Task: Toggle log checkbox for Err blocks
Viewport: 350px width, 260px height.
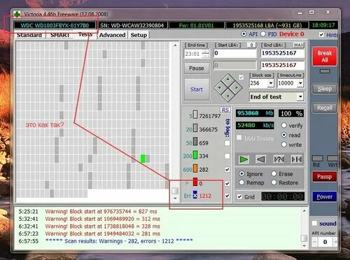Action: click(227, 196)
